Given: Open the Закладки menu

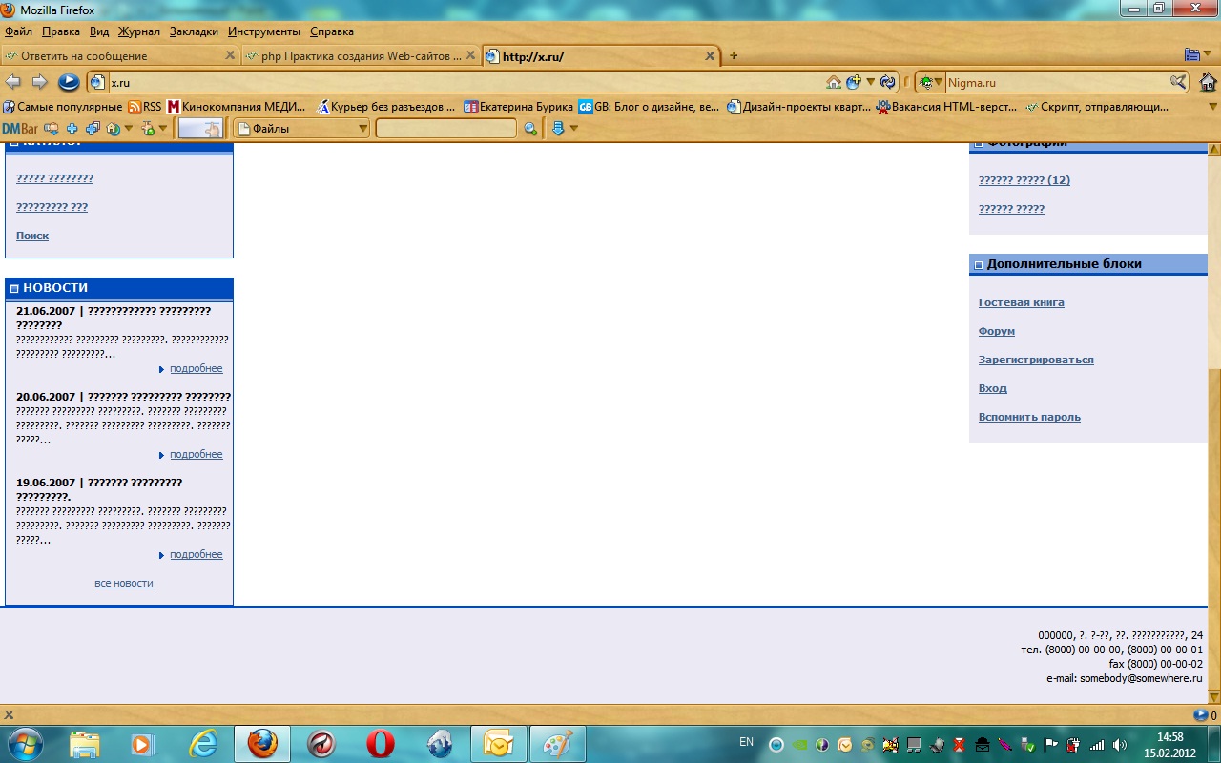Looking at the screenshot, I should tap(195, 31).
